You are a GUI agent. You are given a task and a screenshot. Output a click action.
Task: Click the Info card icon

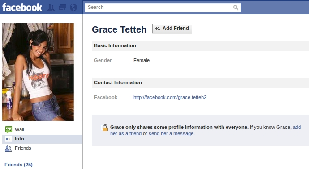tap(9, 139)
